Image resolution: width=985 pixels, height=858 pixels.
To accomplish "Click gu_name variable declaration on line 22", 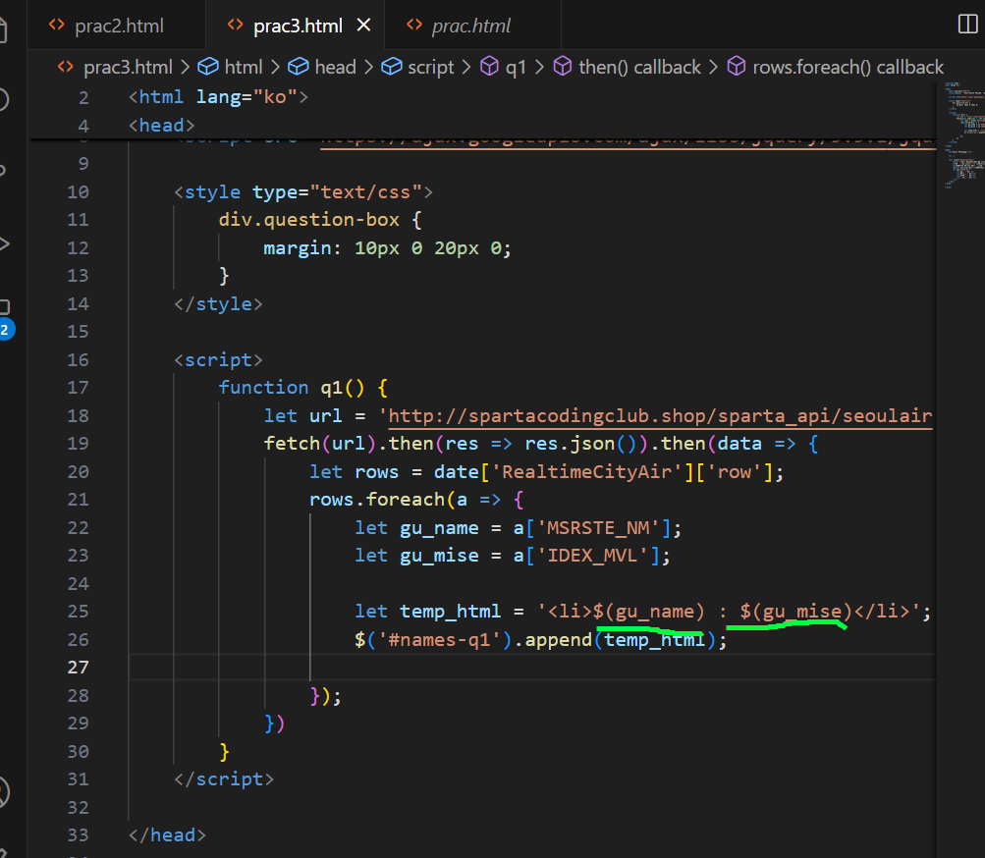I will coord(439,527).
